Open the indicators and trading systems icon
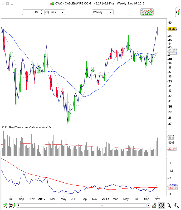This screenshot has height=210, width=181. (x=147, y=12)
